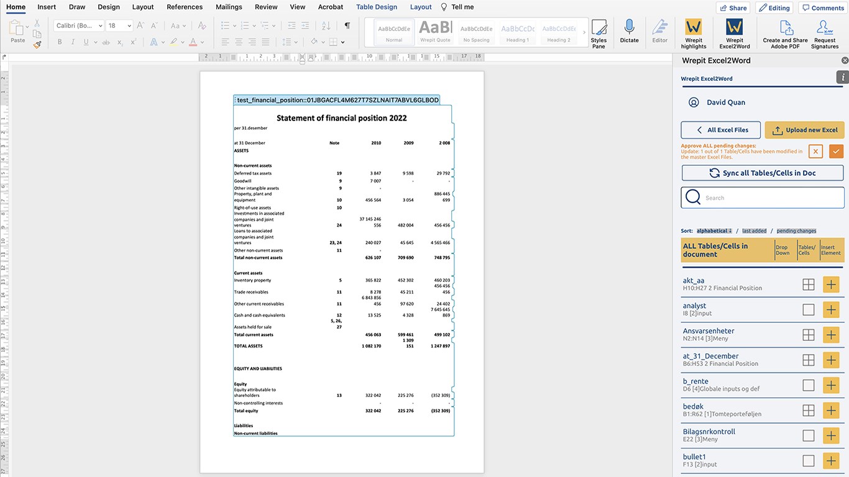Open the Editor tool in ribbon
The height and width of the screenshot is (477, 849).
pos(659,31)
